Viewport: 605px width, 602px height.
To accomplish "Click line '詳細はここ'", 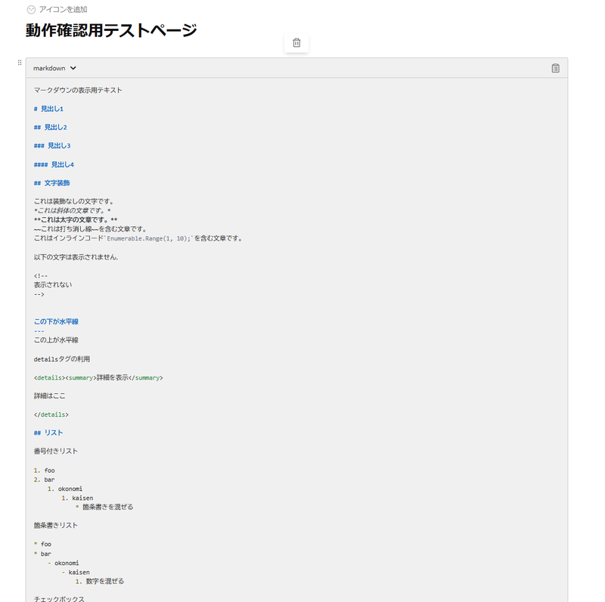I will click(x=49, y=396).
